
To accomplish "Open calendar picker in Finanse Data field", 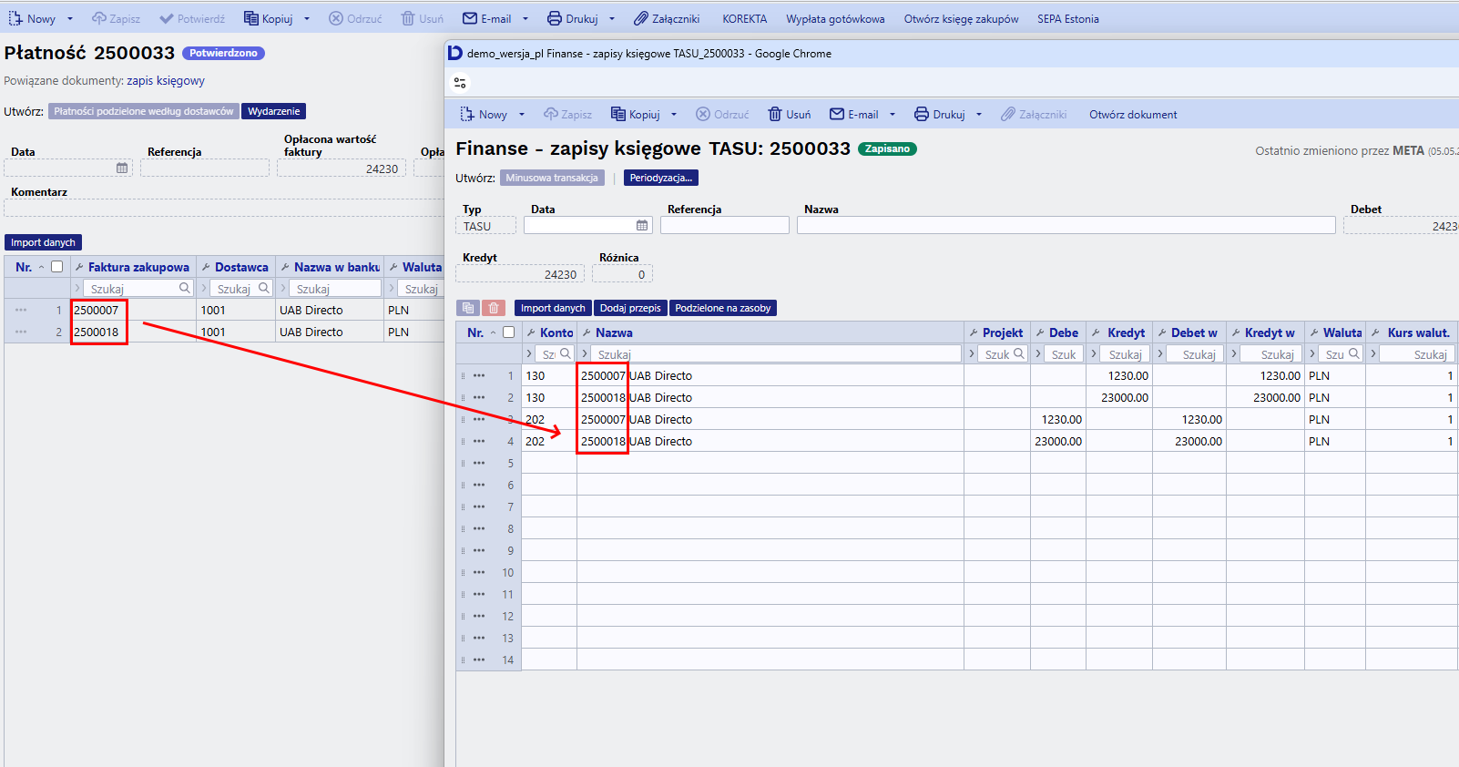I will tap(642, 225).
